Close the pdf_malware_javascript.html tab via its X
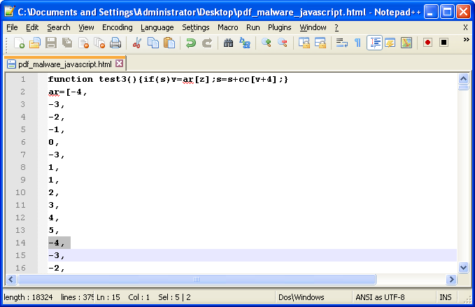The width and height of the screenshot is (475, 307). point(119,64)
